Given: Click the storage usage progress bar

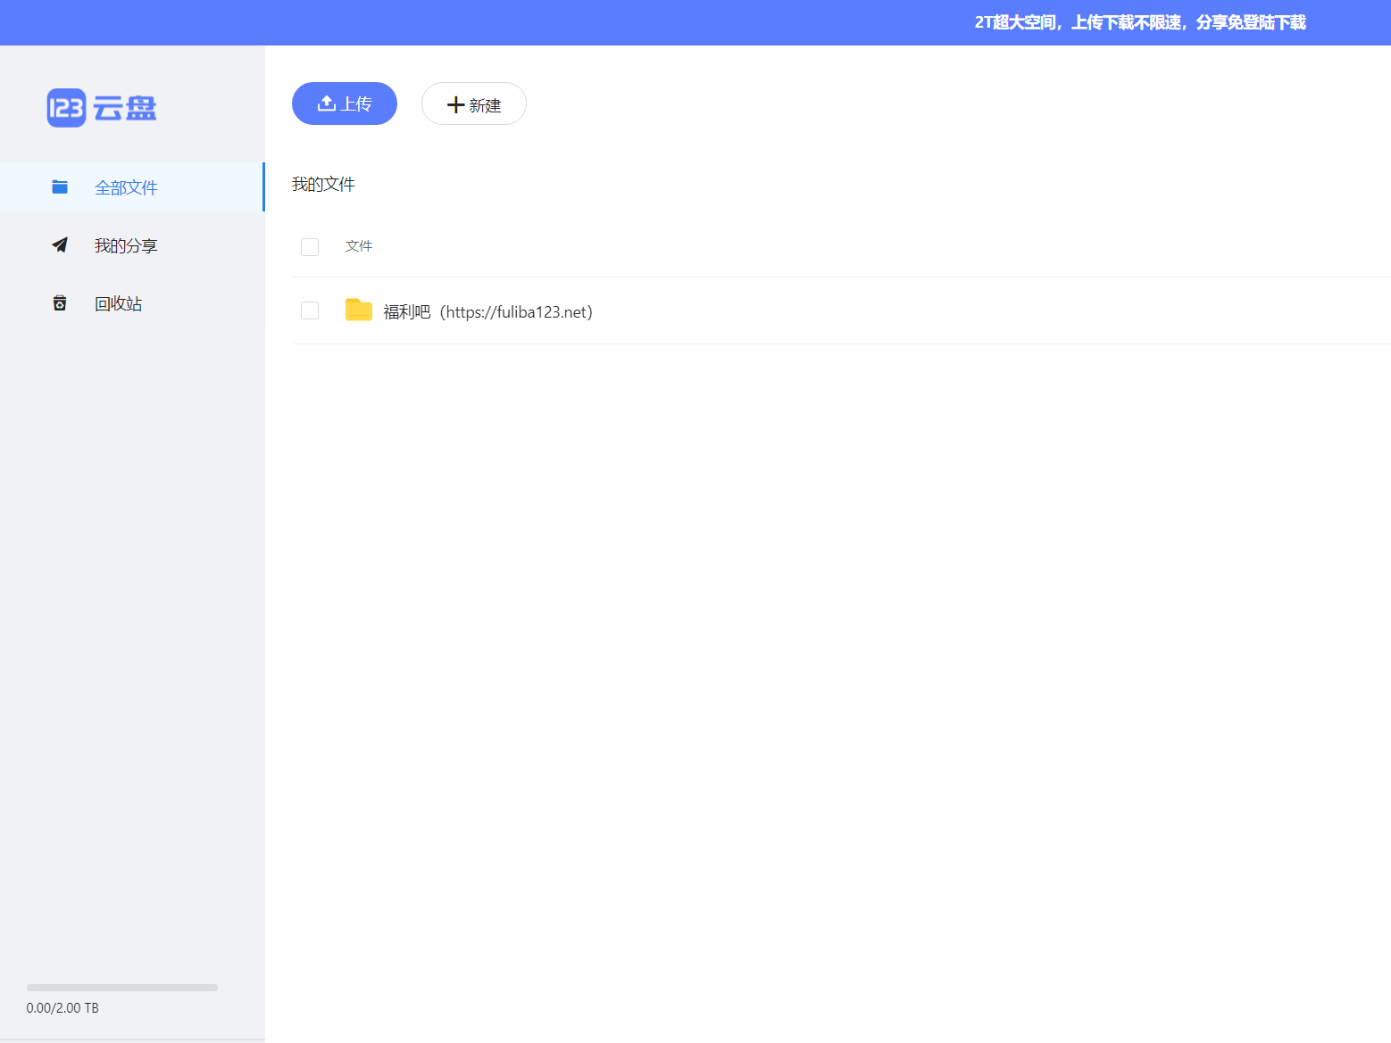Looking at the screenshot, I should (x=122, y=988).
